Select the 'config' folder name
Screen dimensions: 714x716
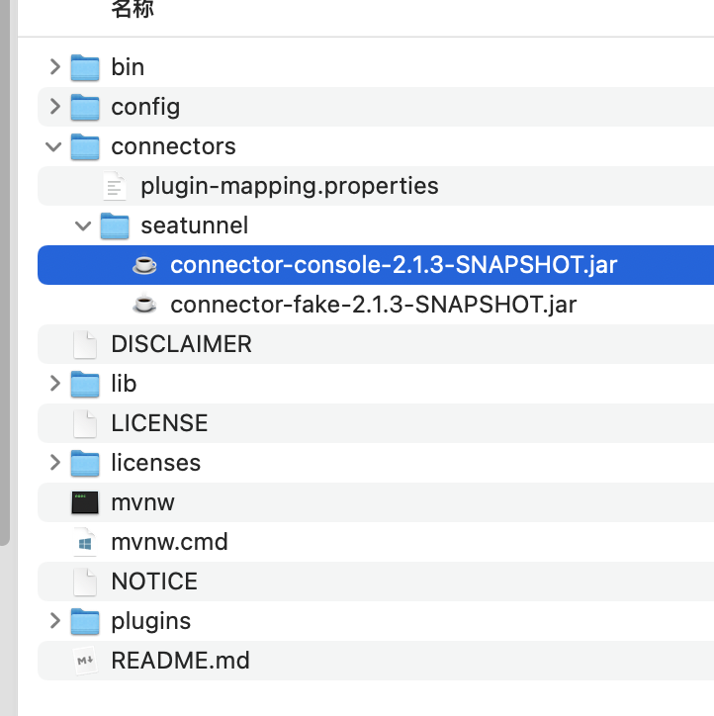(145, 108)
